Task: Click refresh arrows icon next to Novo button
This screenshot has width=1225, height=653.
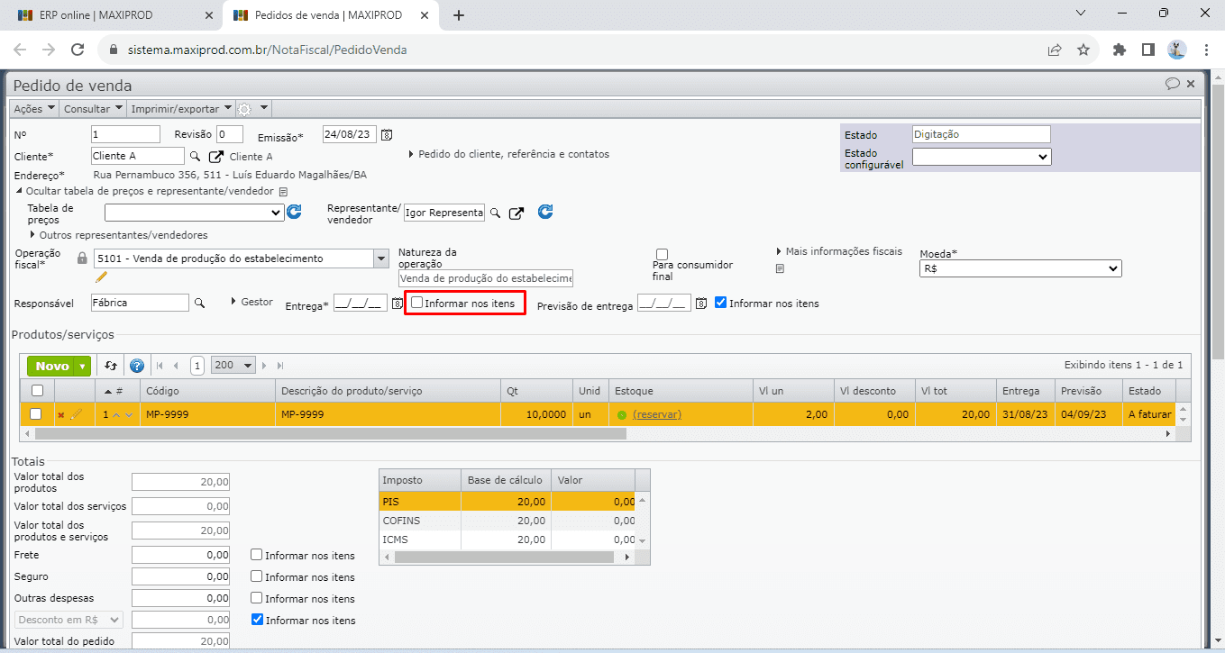Action: click(x=111, y=366)
